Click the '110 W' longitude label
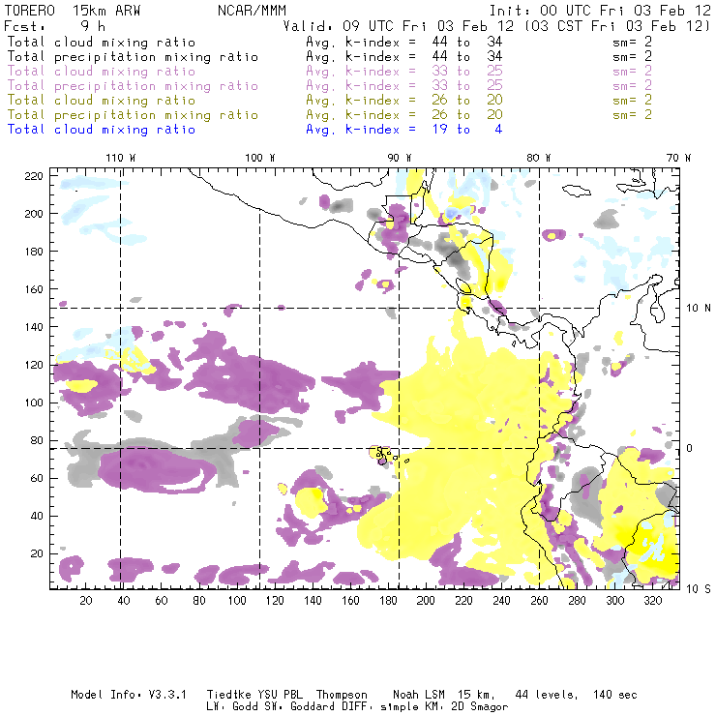716x716 pixels. [121, 158]
